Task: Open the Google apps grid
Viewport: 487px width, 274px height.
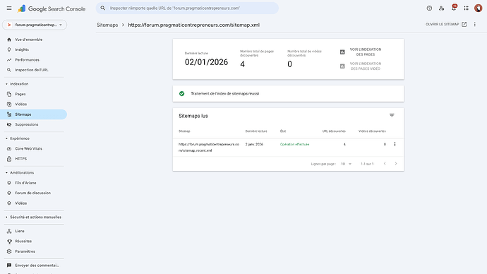Action: [x=467, y=8]
